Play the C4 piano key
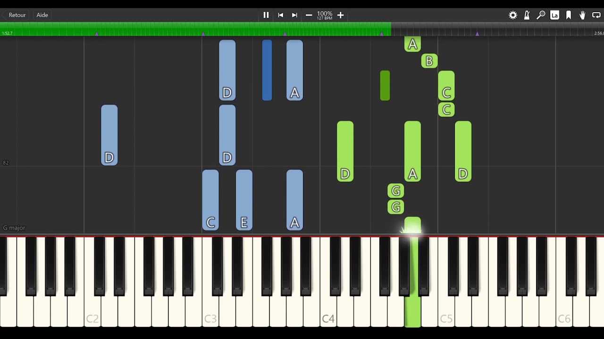Image resolution: width=604 pixels, height=339 pixels. (328, 311)
